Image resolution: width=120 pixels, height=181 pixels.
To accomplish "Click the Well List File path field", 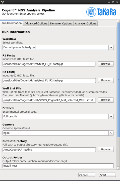I will tap(49, 100).
